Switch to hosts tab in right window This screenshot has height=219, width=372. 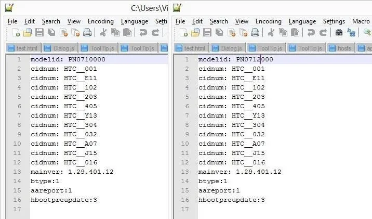click(x=341, y=48)
